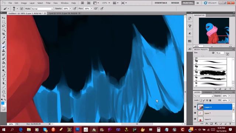Open brush Mode dropdown in options bar

42,9
